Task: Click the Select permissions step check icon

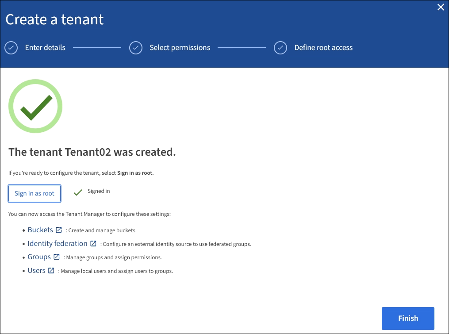Action: pyautogui.click(x=136, y=48)
